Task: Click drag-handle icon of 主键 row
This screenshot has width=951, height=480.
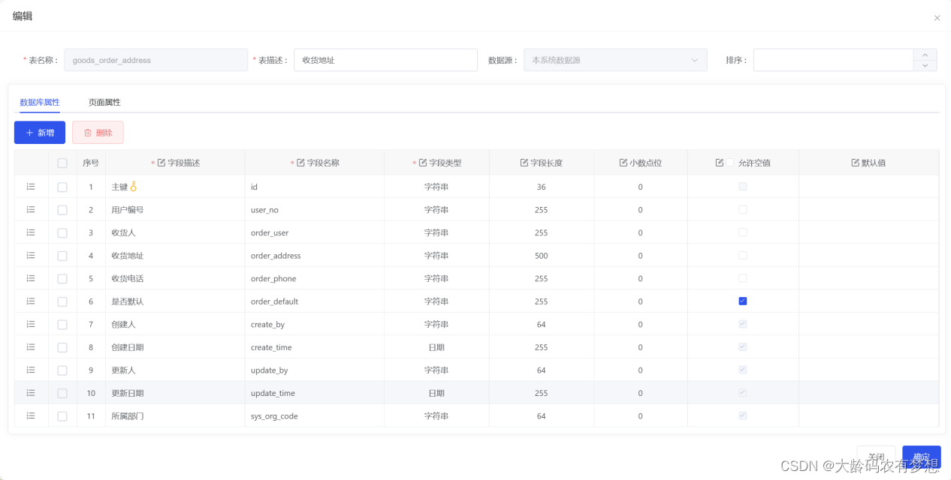Action: [31, 187]
